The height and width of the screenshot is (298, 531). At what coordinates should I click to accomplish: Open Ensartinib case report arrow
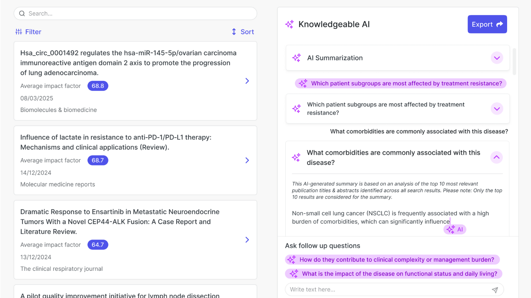[x=247, y=240]
